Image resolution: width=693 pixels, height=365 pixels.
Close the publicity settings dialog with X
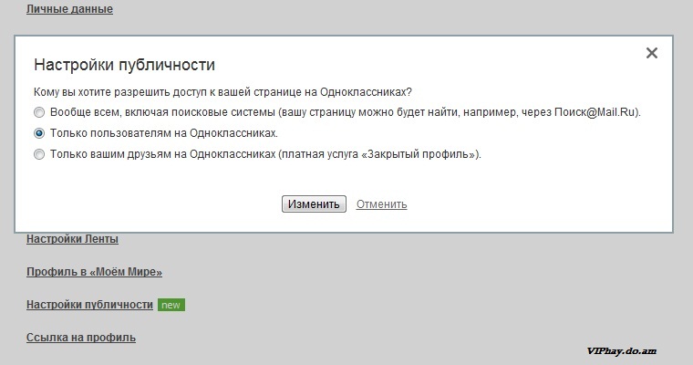[x=651, y=53]
